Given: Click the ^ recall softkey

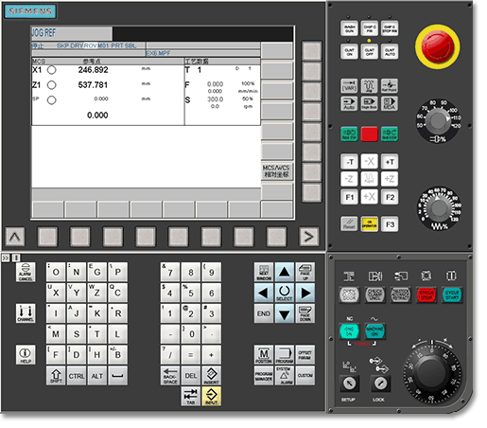Looking at the screenshot, I should tap(15, 237).
